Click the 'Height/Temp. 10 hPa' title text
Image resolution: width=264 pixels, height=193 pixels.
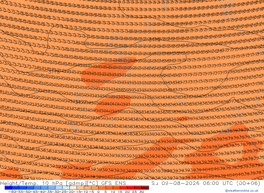[31, 183]
